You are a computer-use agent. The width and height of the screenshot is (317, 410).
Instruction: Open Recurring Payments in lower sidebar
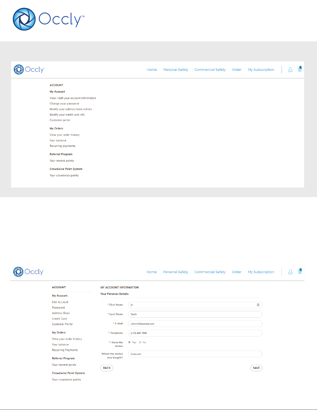(65, 350)
